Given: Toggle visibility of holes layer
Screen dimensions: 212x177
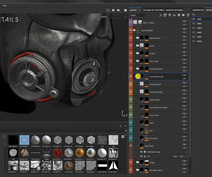Looking at the screenshot, I should pyautogui.click(x=131, y=122).
